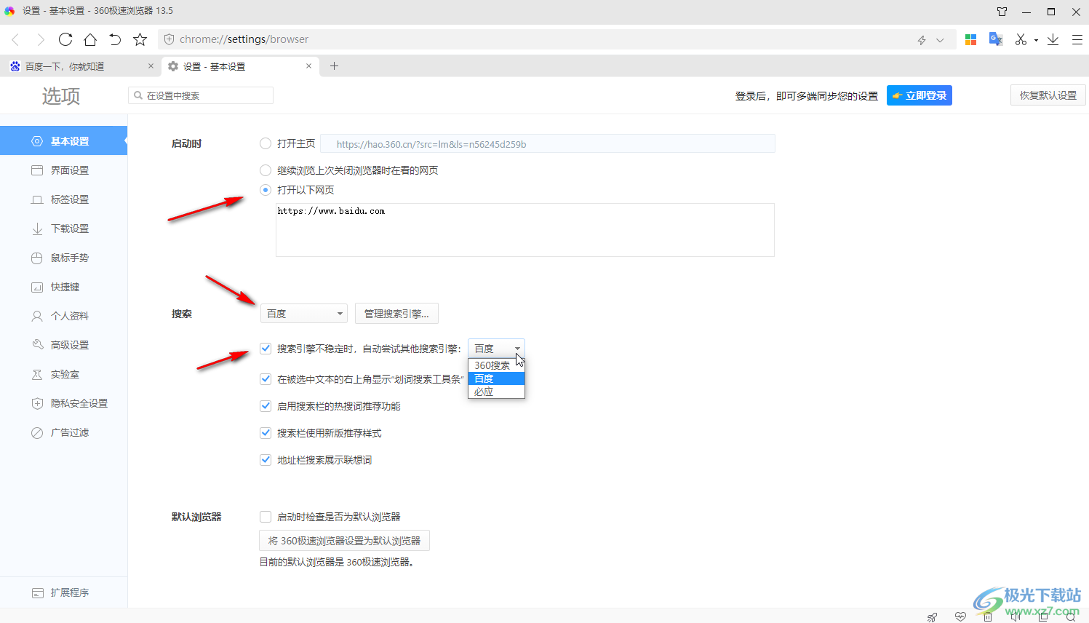The width and height of the screenshot is (1089, 623).
Task: Choose 必应 from the dropdown list
Action: click(496, 392)
